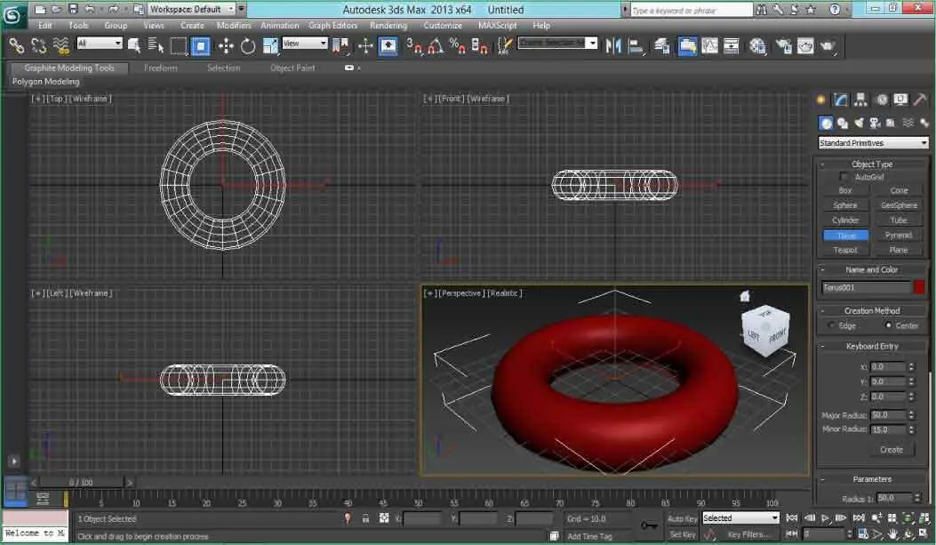
Task: Click the Mirror tool icon
Action: click(x=613, y=45)
